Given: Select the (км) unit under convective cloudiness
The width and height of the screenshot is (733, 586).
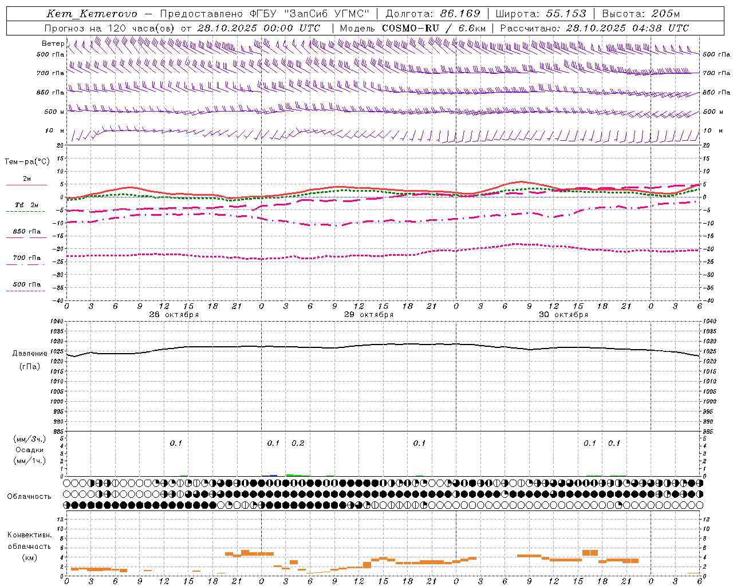Looking at the screenshot, I should coord(29,557).
